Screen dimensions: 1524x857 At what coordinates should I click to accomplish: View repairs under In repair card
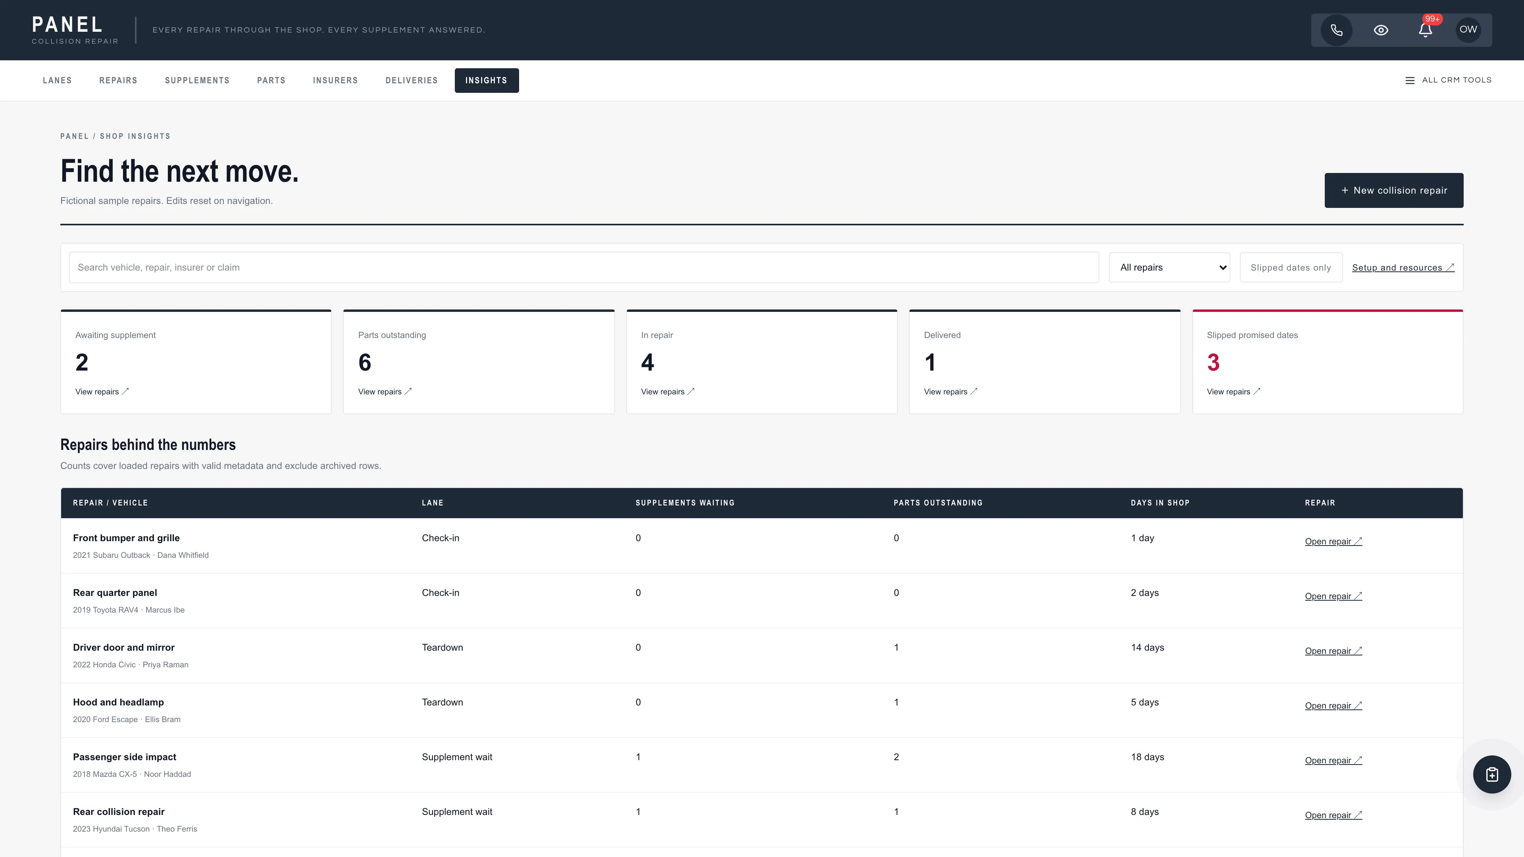pos(667,392)
